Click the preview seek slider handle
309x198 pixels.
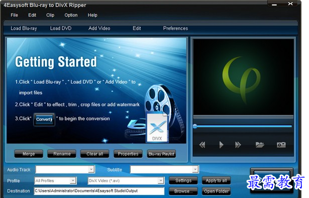[x=195, y=126]
